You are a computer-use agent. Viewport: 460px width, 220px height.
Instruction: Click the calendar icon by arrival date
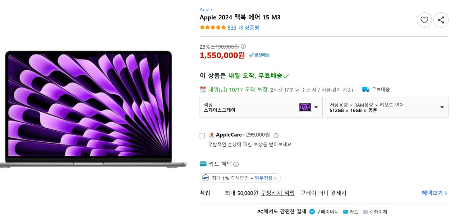[203, 90]
